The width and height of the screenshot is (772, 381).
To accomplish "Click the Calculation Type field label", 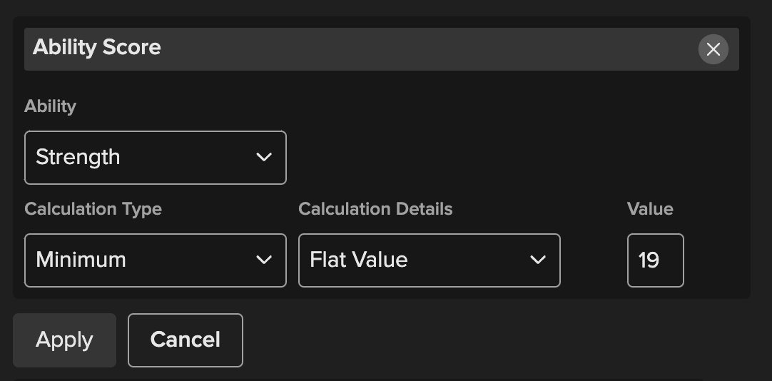I will [93, 209].
